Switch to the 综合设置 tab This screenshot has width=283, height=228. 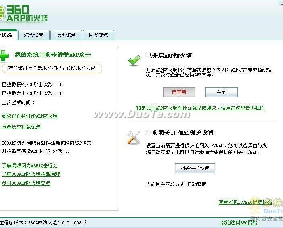click(x=34, y=35)
